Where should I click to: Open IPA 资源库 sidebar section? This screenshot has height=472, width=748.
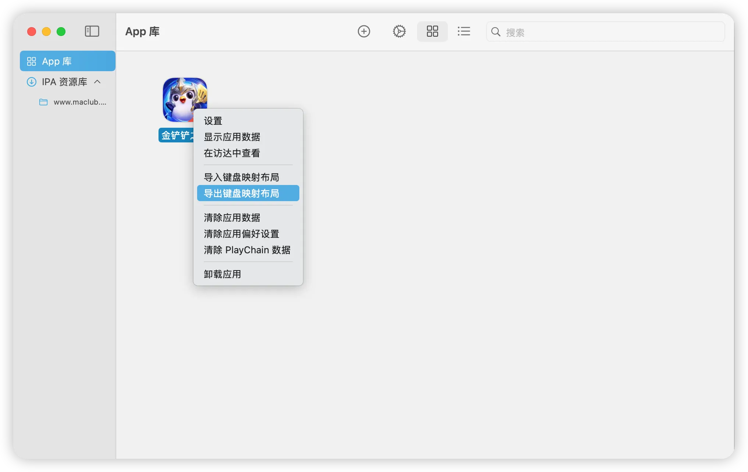pyautogui.click(x=65, y=81)
